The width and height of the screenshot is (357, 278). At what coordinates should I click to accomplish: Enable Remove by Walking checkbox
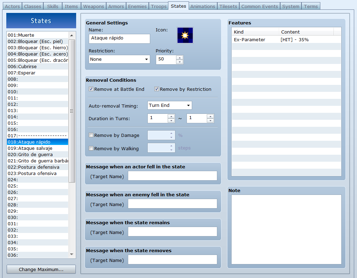coord(91,148)
